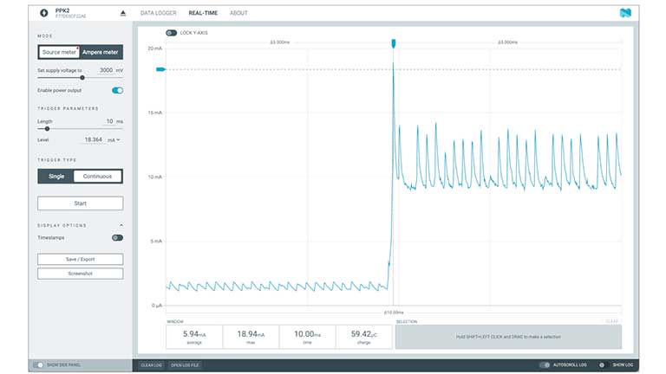Open the DATA LOGGER tab
Screen dimensions: 666x374
point(158,13)
